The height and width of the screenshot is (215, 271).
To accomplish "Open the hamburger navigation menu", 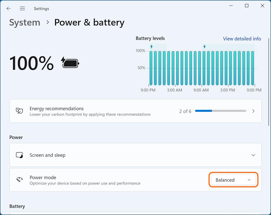I will pos(22,9).
